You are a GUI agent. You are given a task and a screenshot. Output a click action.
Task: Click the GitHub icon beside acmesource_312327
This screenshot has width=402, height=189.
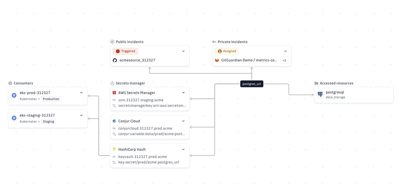point(115,60)
